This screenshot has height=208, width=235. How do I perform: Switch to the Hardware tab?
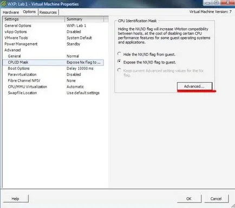pyautogui.click(x=11, y=12)
